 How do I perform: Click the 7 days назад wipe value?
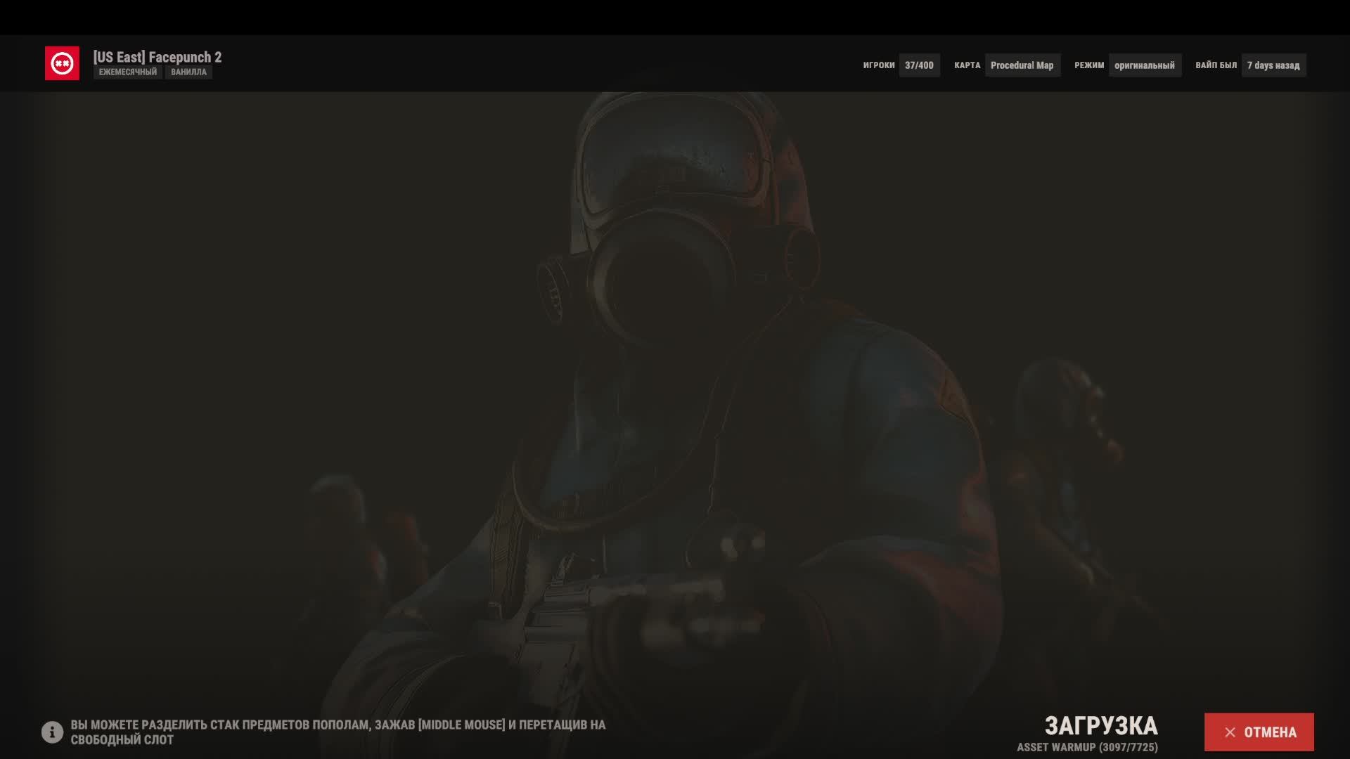1273,65
